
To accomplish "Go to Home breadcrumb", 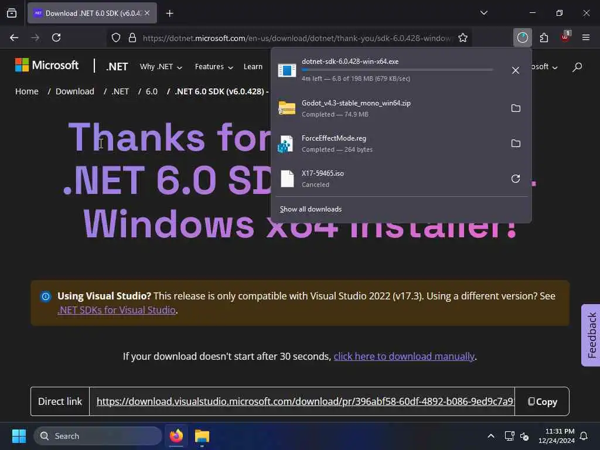I will 27,91.
